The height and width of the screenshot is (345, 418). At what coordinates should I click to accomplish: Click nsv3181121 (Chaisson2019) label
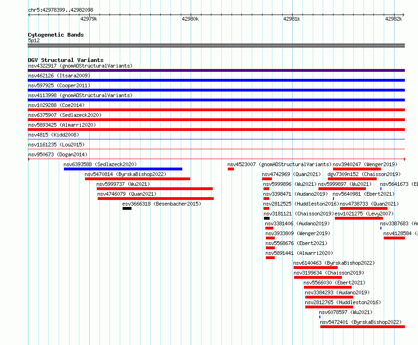click(299, 214)
